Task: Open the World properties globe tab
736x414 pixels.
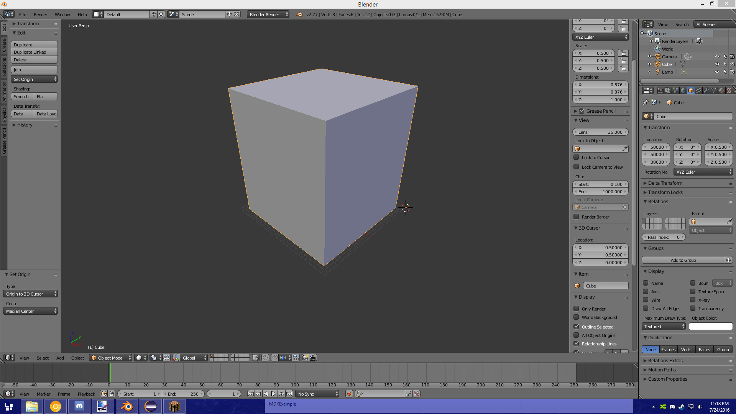Action: (x=683, y=90)
